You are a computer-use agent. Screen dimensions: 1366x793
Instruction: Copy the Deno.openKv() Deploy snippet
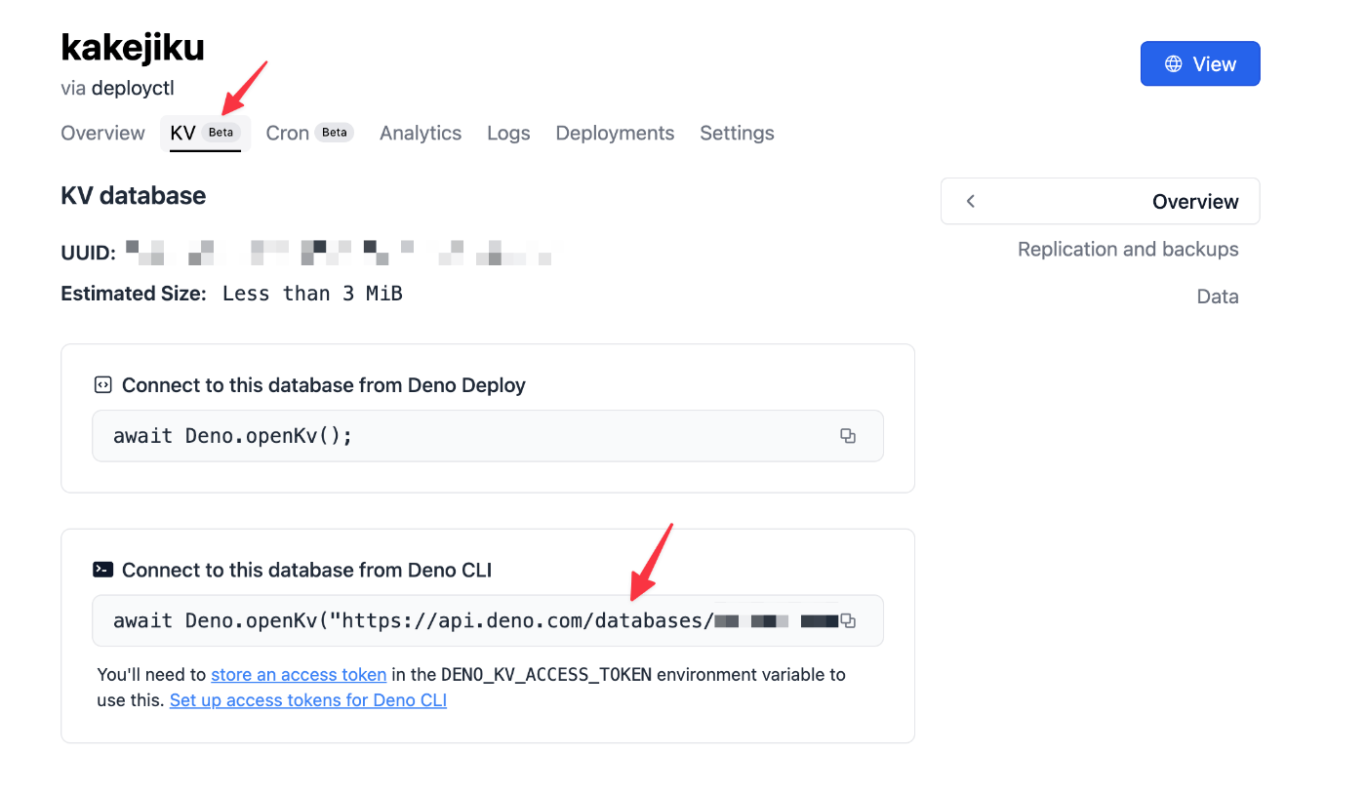(848, 436)
